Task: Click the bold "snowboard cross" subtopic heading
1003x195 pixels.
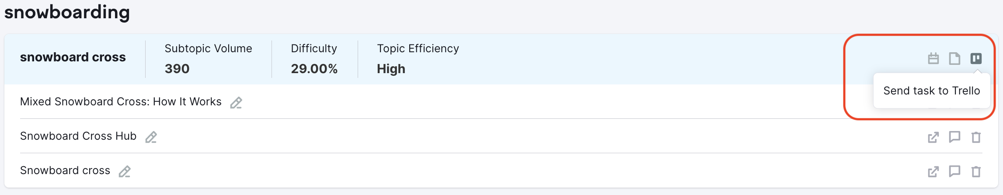Action: click(73, 57)
